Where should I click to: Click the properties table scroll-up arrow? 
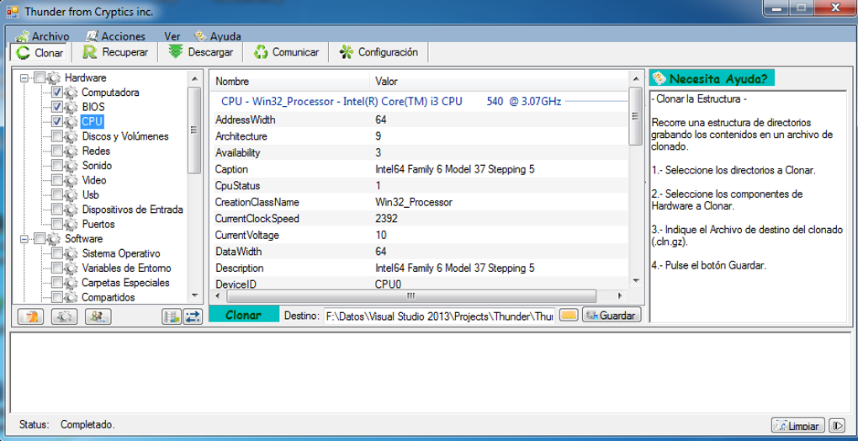[635, 79]
